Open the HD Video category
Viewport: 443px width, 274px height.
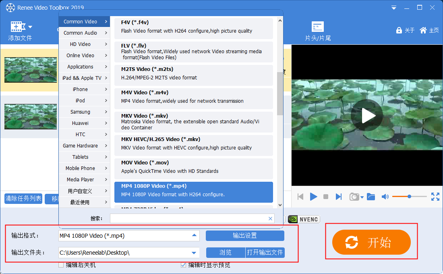[85, 44]
